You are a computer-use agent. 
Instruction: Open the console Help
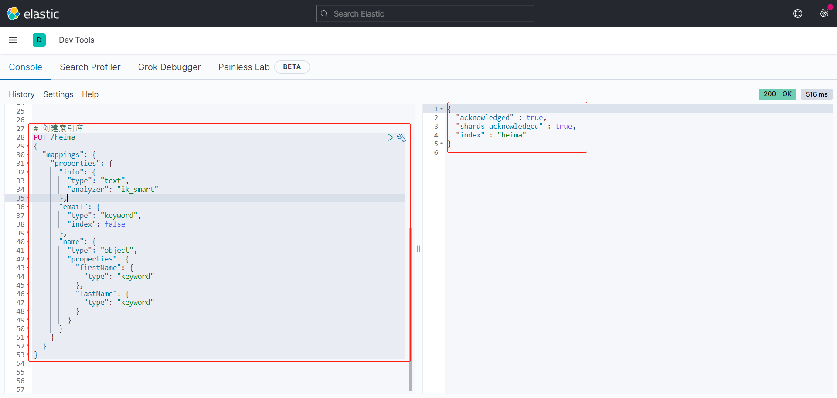[x=90, y=94]
